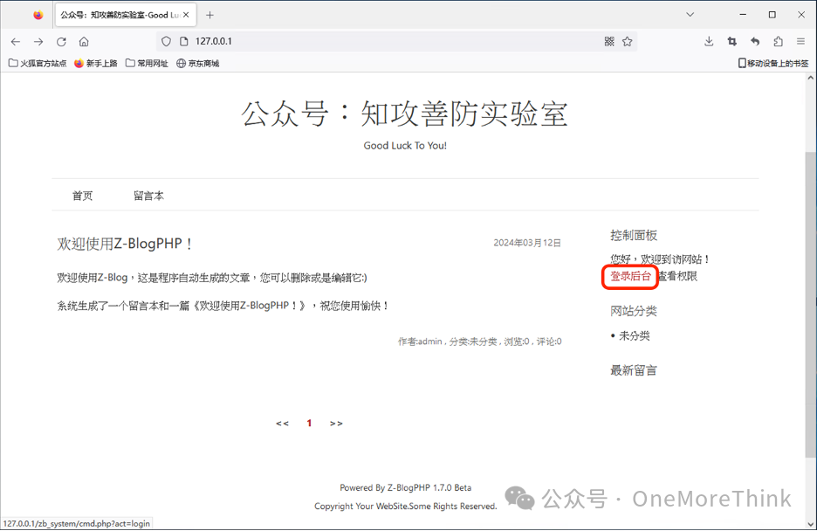Screen dimensions: 817x531
Task: Click the 登录后台 link
Action: tap(630, 276)
